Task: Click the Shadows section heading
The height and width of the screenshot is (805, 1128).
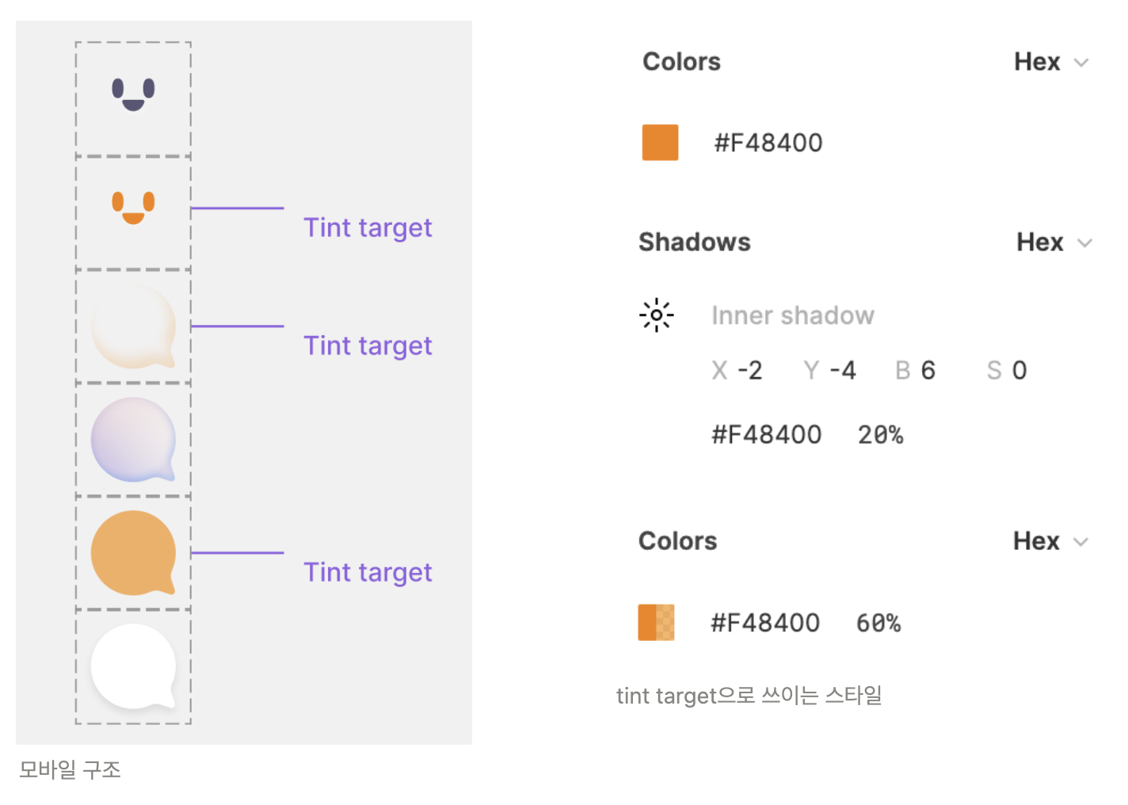Action: tap(694, 242)
